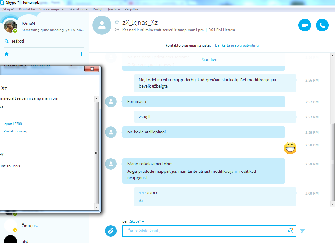Click avatar beside 'Mano reikalavimai tokie' message
Viewport: 335px width, 243px height.
tap(111, 164)
